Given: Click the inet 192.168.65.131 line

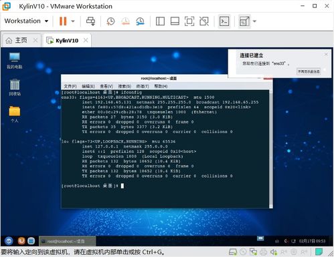Looking at the screenshot, I should [170, 102].
